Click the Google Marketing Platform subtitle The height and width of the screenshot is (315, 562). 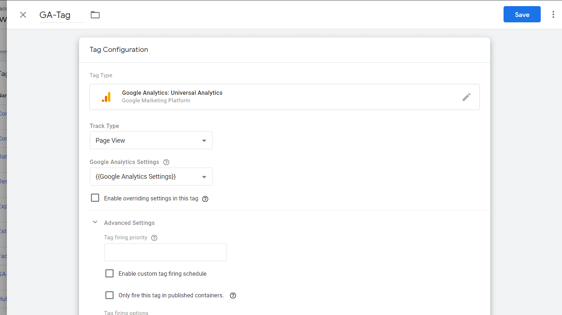point(156,101)
